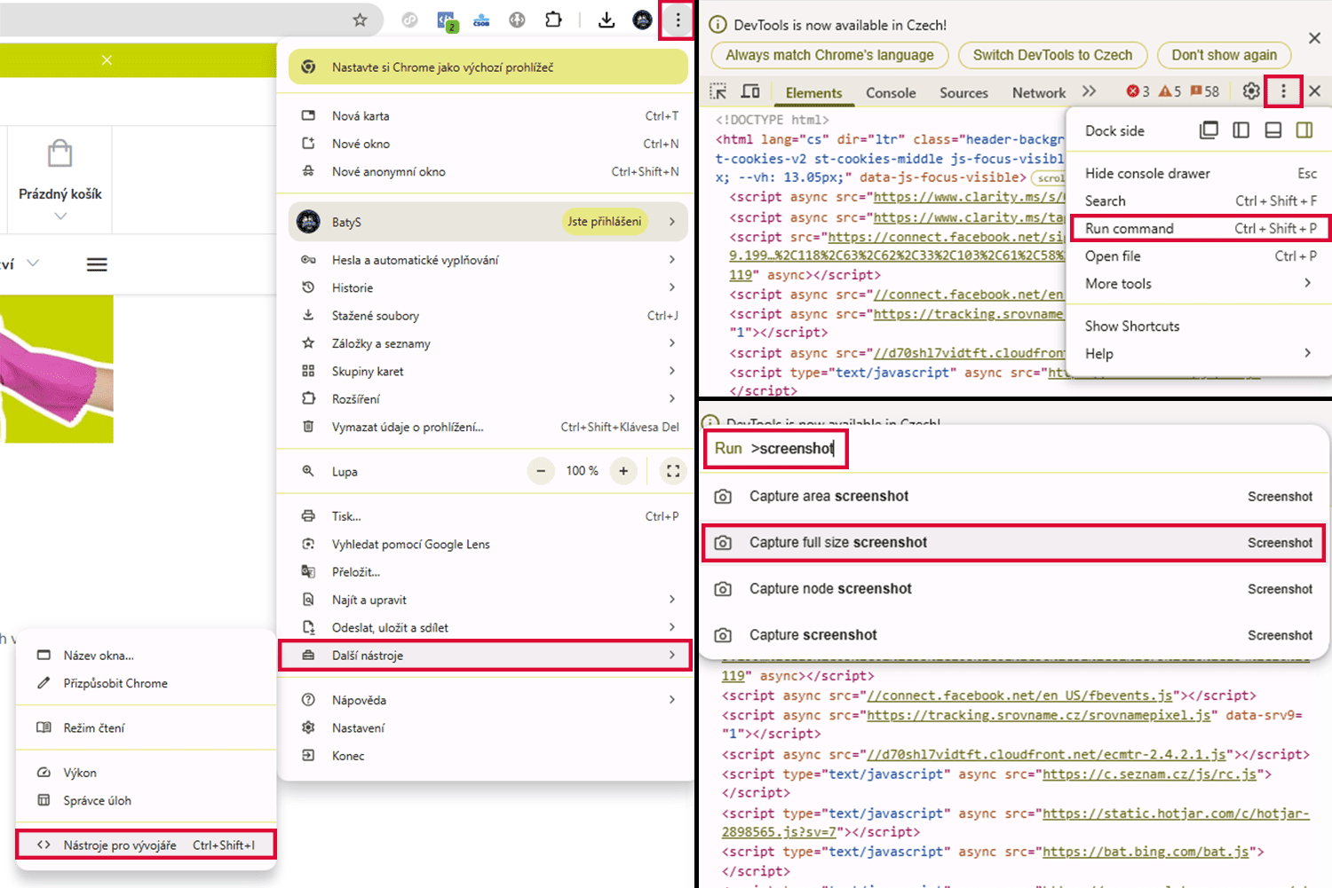Click the bookmark star icon in address bar

360,20
